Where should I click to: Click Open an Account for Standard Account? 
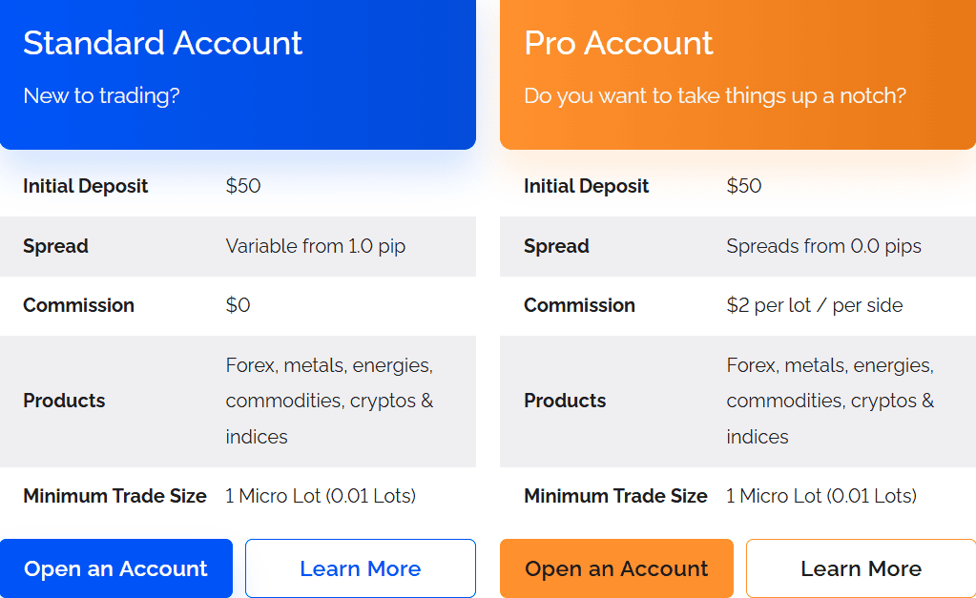[115, 568]
